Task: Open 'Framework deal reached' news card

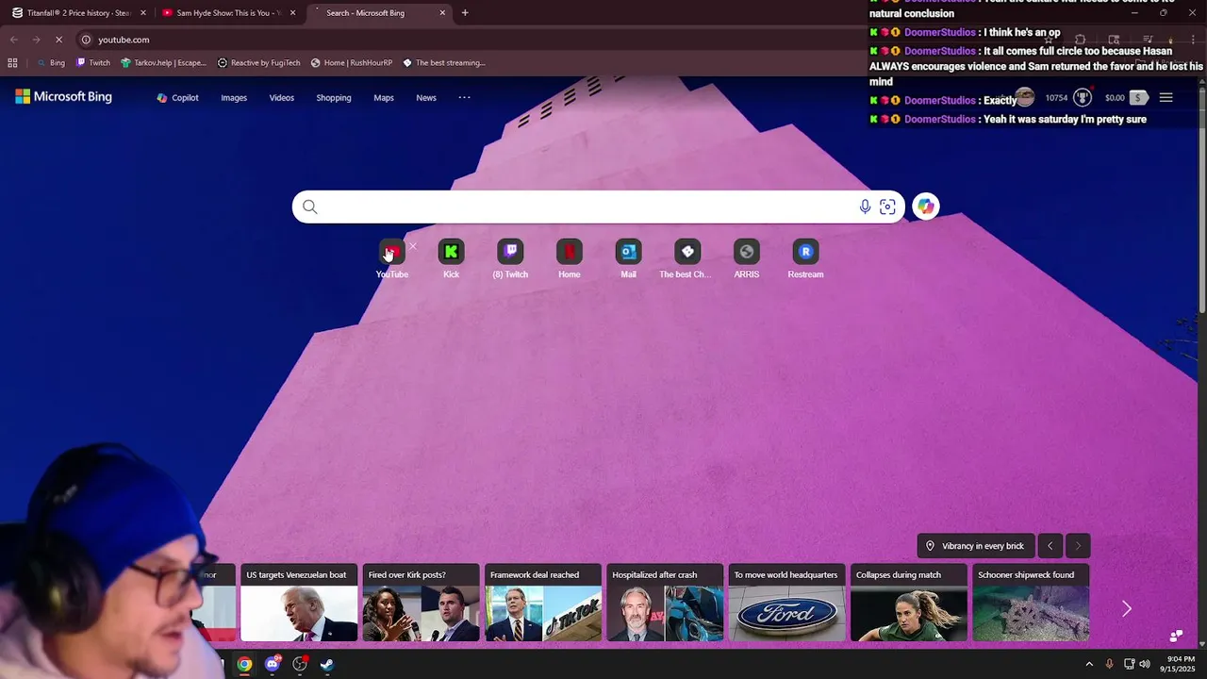Action: click(543, 603)
